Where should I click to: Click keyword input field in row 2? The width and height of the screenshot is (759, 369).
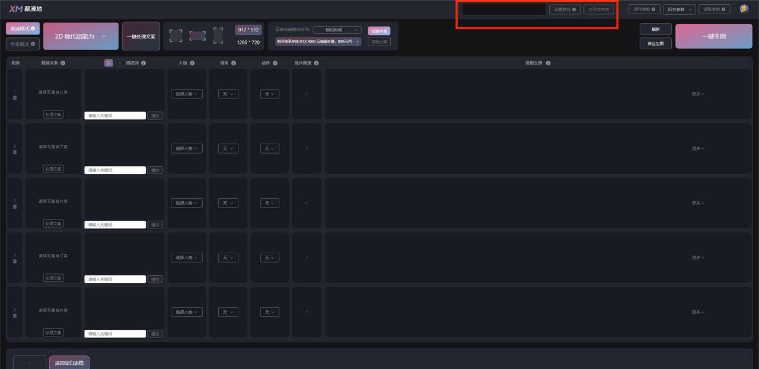coord(115,170)
